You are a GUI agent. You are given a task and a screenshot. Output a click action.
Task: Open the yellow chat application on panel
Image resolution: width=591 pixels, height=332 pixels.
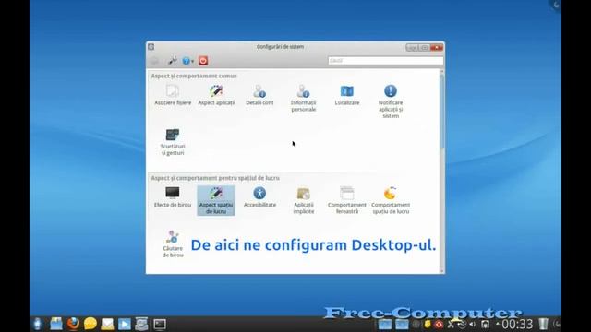point(90,324)
